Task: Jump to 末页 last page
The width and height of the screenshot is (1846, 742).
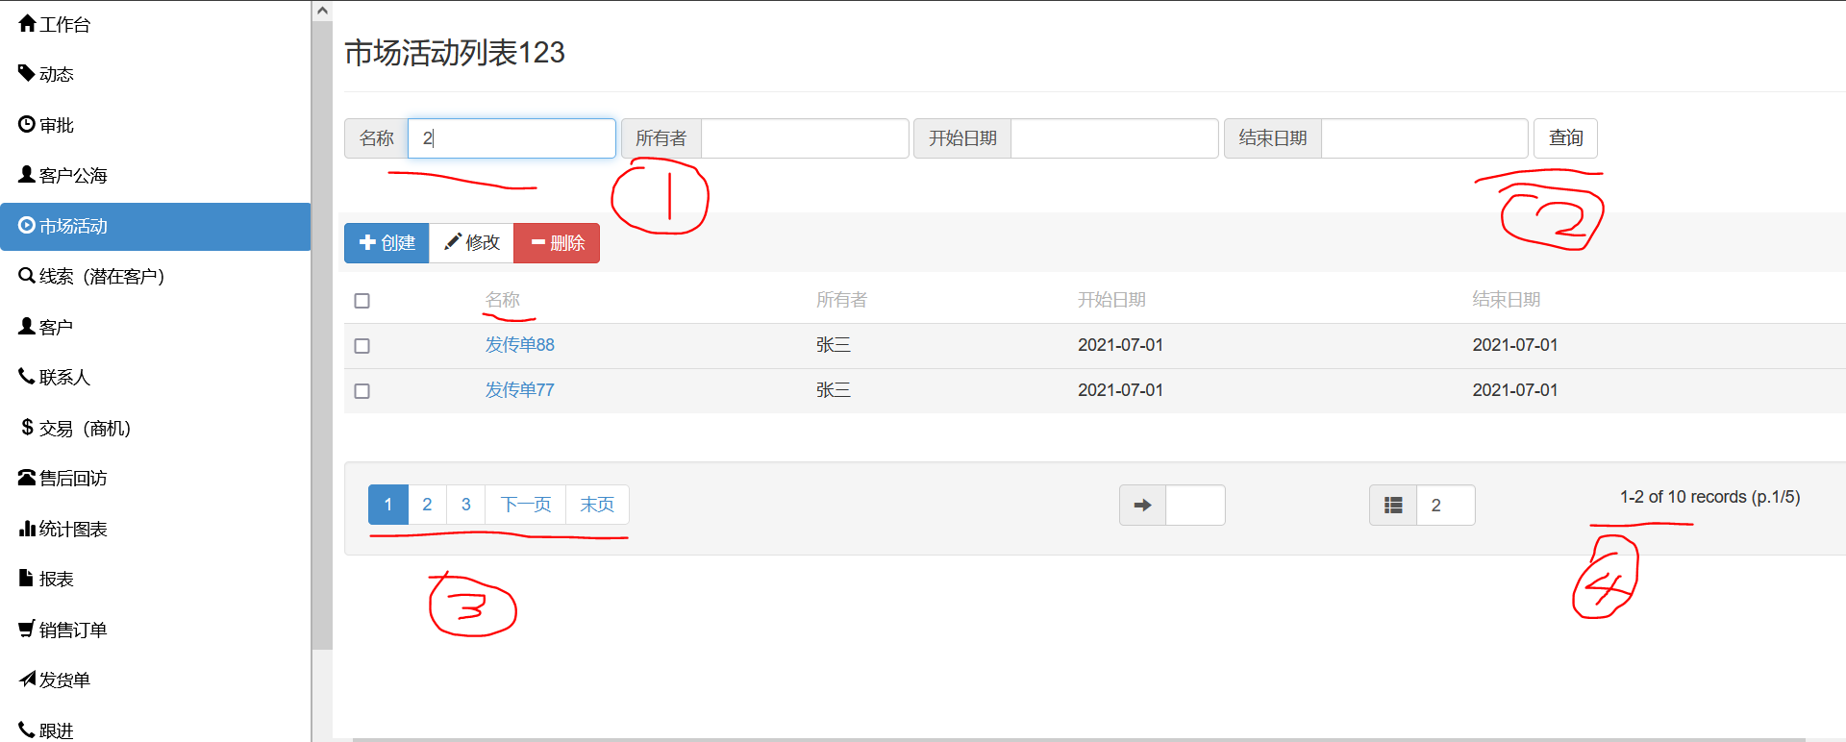Action: 597,505
